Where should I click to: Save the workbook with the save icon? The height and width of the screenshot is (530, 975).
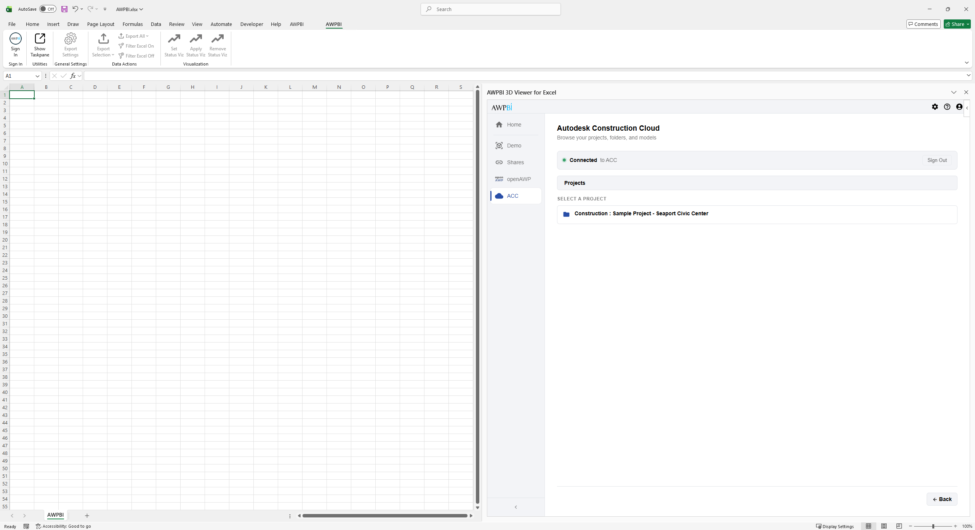click(x=64, y=9)
